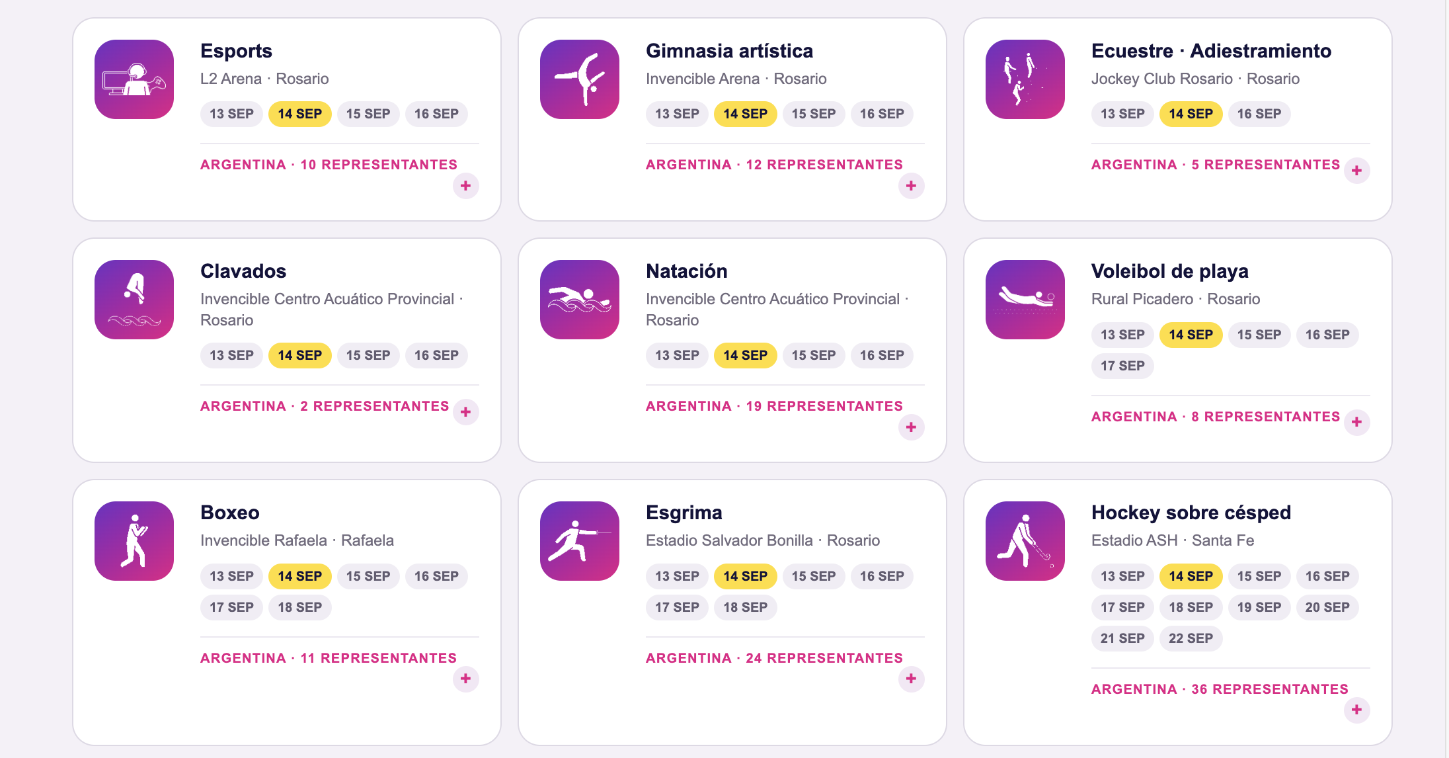Open Argentina 24 Representantes link in Esgrima
This screenshot has height=758, width=1449.
click(x=774, y=658)
